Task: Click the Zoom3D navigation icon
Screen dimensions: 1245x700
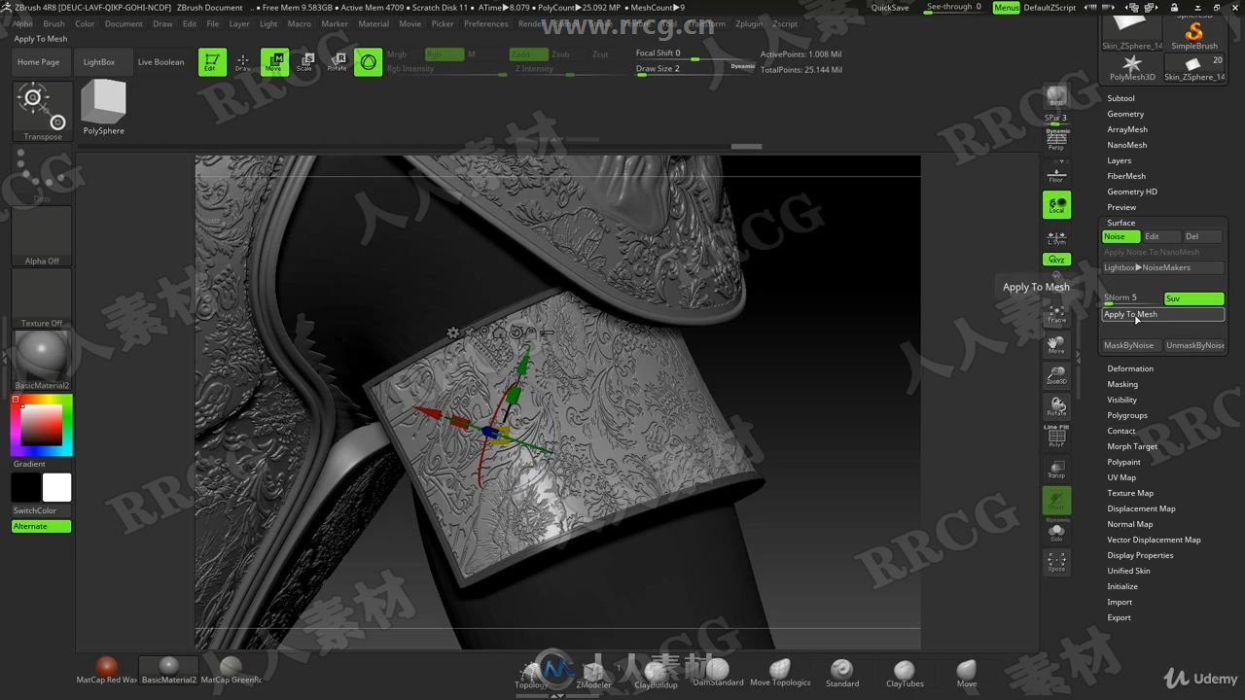Action: pos(1056,375)
